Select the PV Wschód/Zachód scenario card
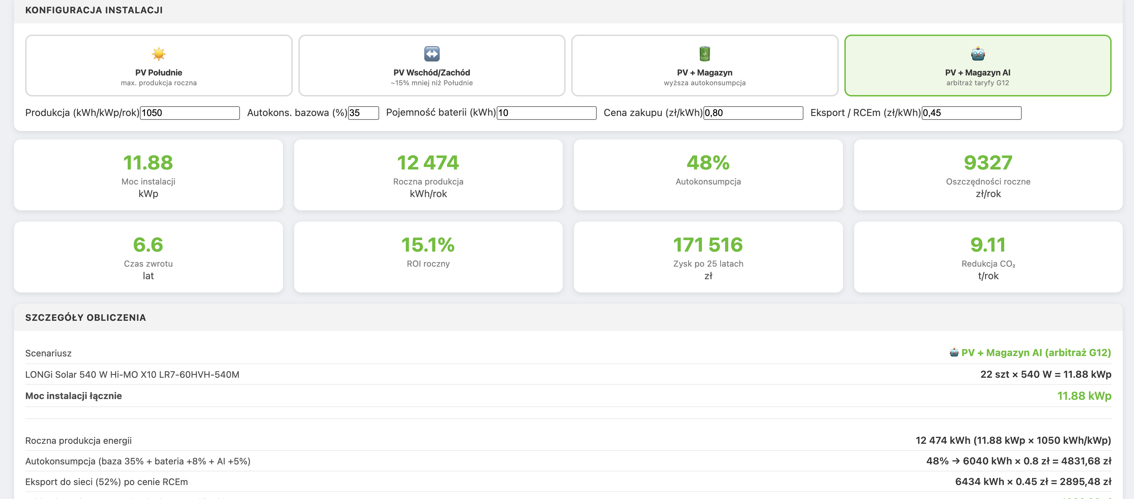The width and height of the screenshot is (1134, 499). [431, 65]
